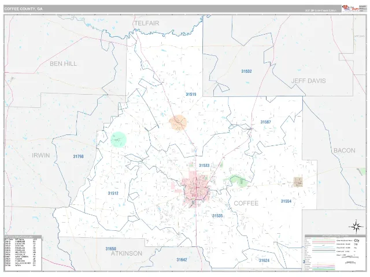Click the BACON county label
The width and height of the screenshot is (370, 277).
[345, 151]
